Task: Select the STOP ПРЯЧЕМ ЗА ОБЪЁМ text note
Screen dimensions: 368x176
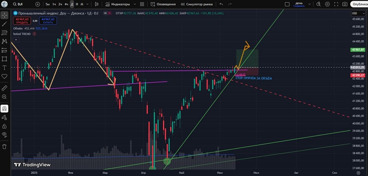Action: (x=254, y=79)
